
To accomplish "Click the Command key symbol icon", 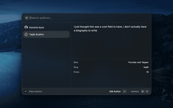I will coord(142,92).
